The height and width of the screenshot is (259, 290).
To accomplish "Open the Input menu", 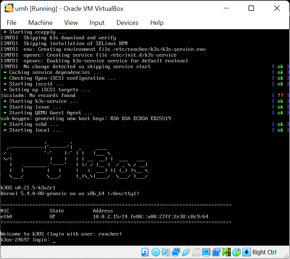I will pyautogui.click(x=97, y=23).
